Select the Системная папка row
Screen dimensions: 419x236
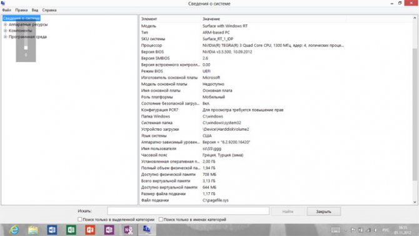click(276, 123)
